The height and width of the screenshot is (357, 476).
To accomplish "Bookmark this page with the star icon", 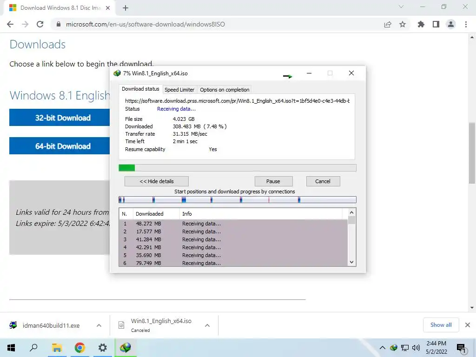I will [x=403, y=24].
